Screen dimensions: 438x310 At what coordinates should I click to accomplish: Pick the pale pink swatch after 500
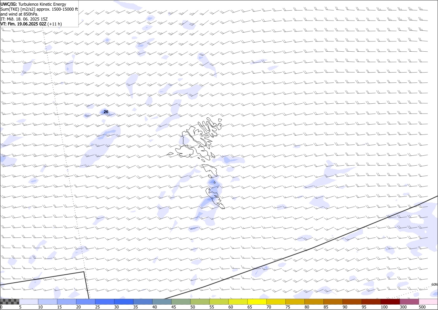pos(428,302)
